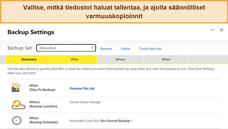228x129 pixels.
Task: Minimize the Backup Settings window
Action: 213,30
